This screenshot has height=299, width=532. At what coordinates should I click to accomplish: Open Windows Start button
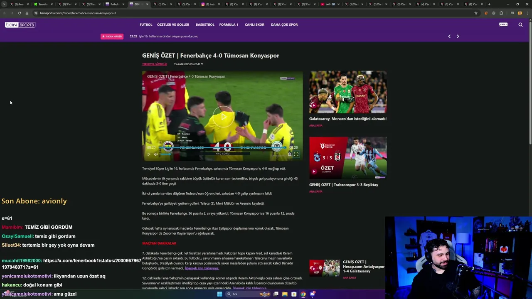click(x=220, y=294)
